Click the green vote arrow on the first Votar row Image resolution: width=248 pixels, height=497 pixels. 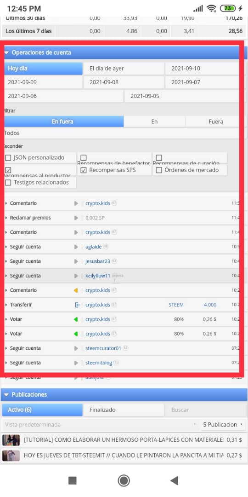point(76,319)
